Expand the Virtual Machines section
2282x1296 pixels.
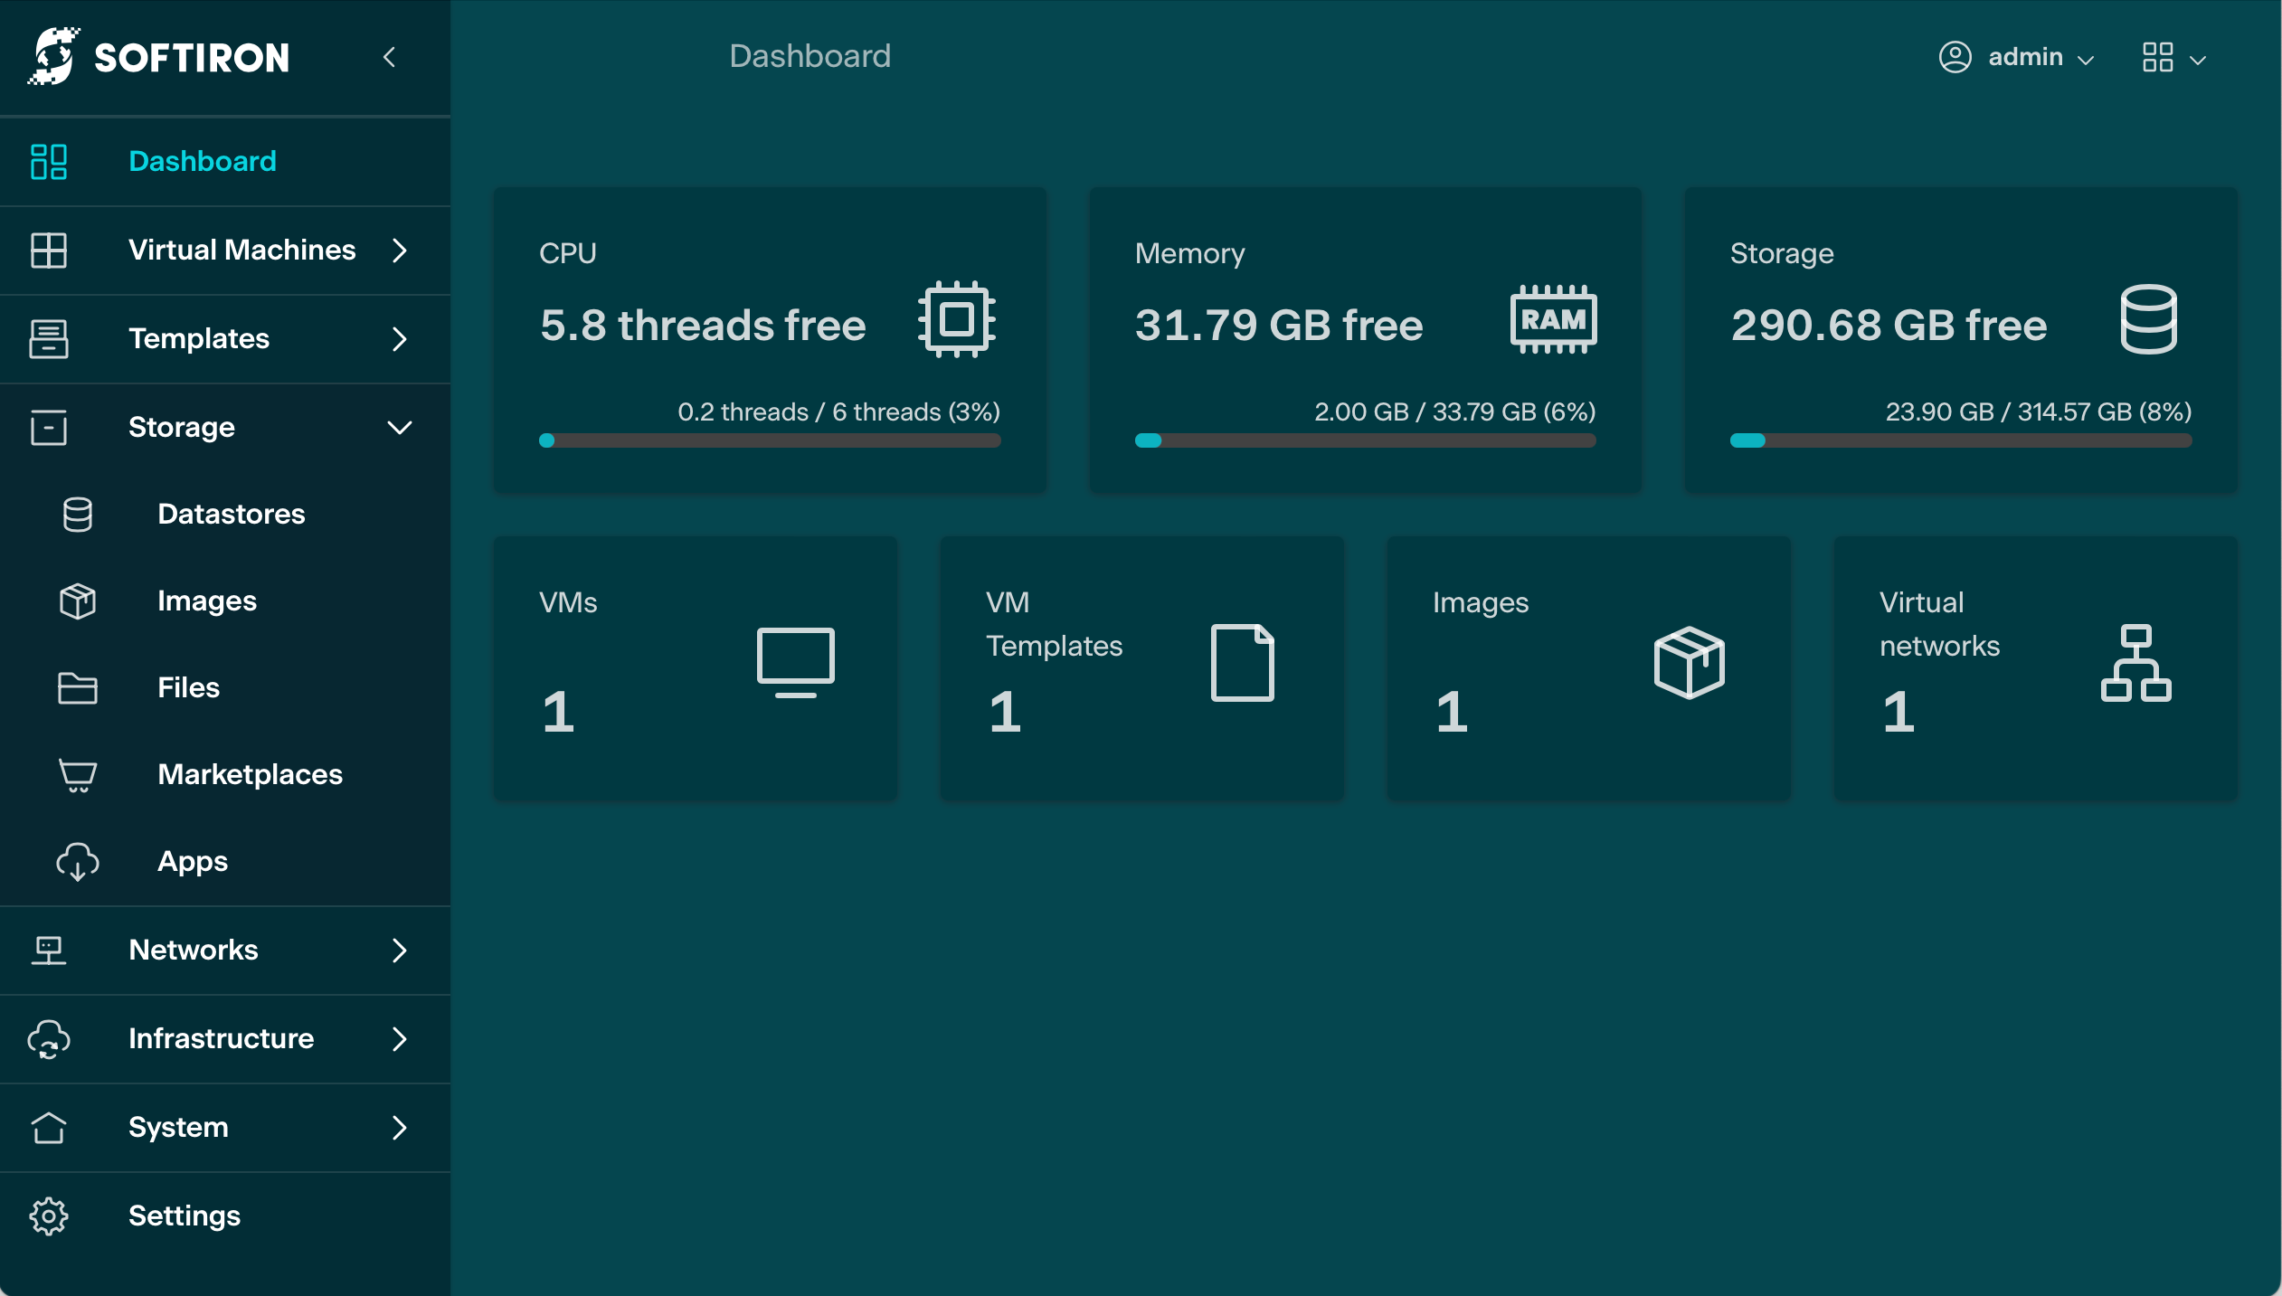click(x=401, y=251)
